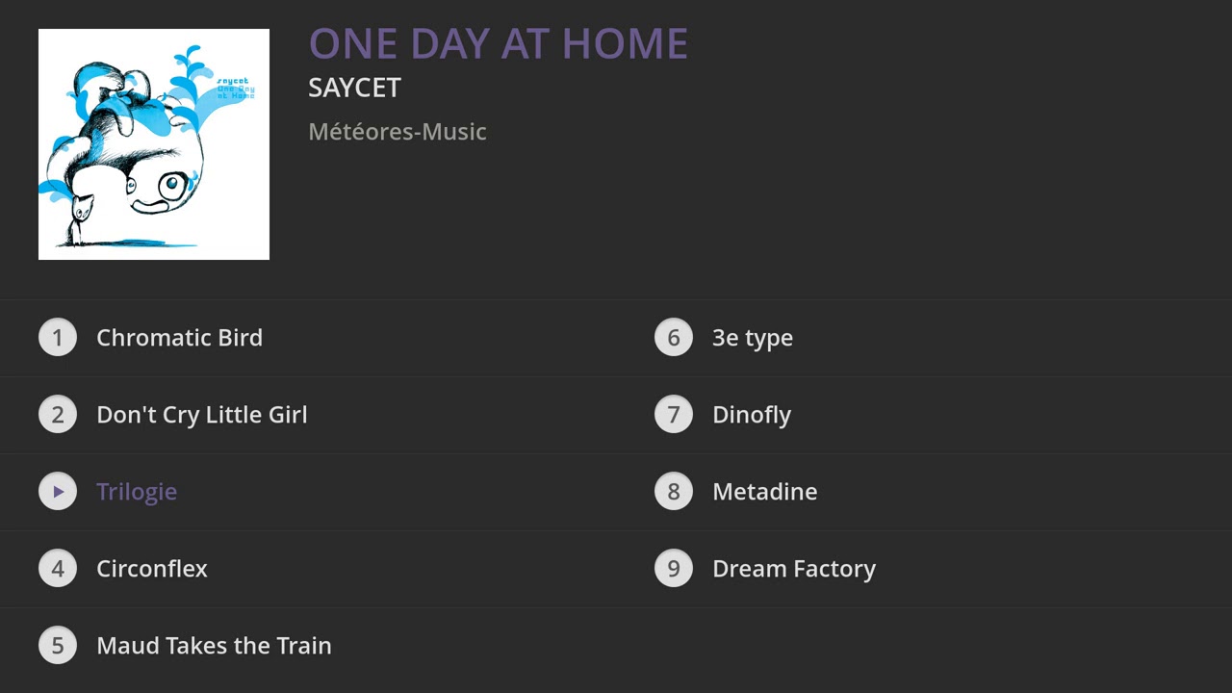Play the track Chromatic Bird

click(x=179, y=338)
